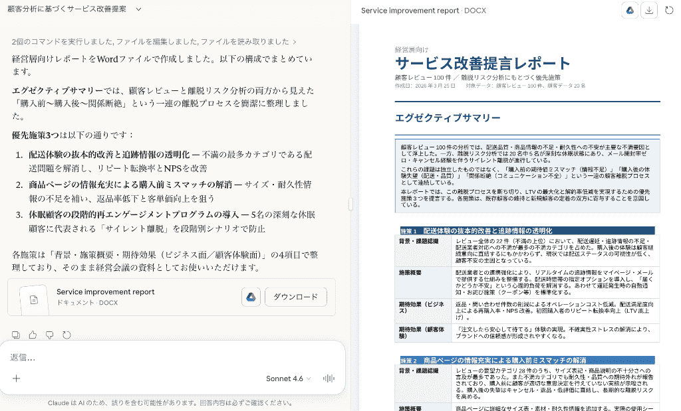
Task: Give thumbs down feedback
Action: [49, 335]
